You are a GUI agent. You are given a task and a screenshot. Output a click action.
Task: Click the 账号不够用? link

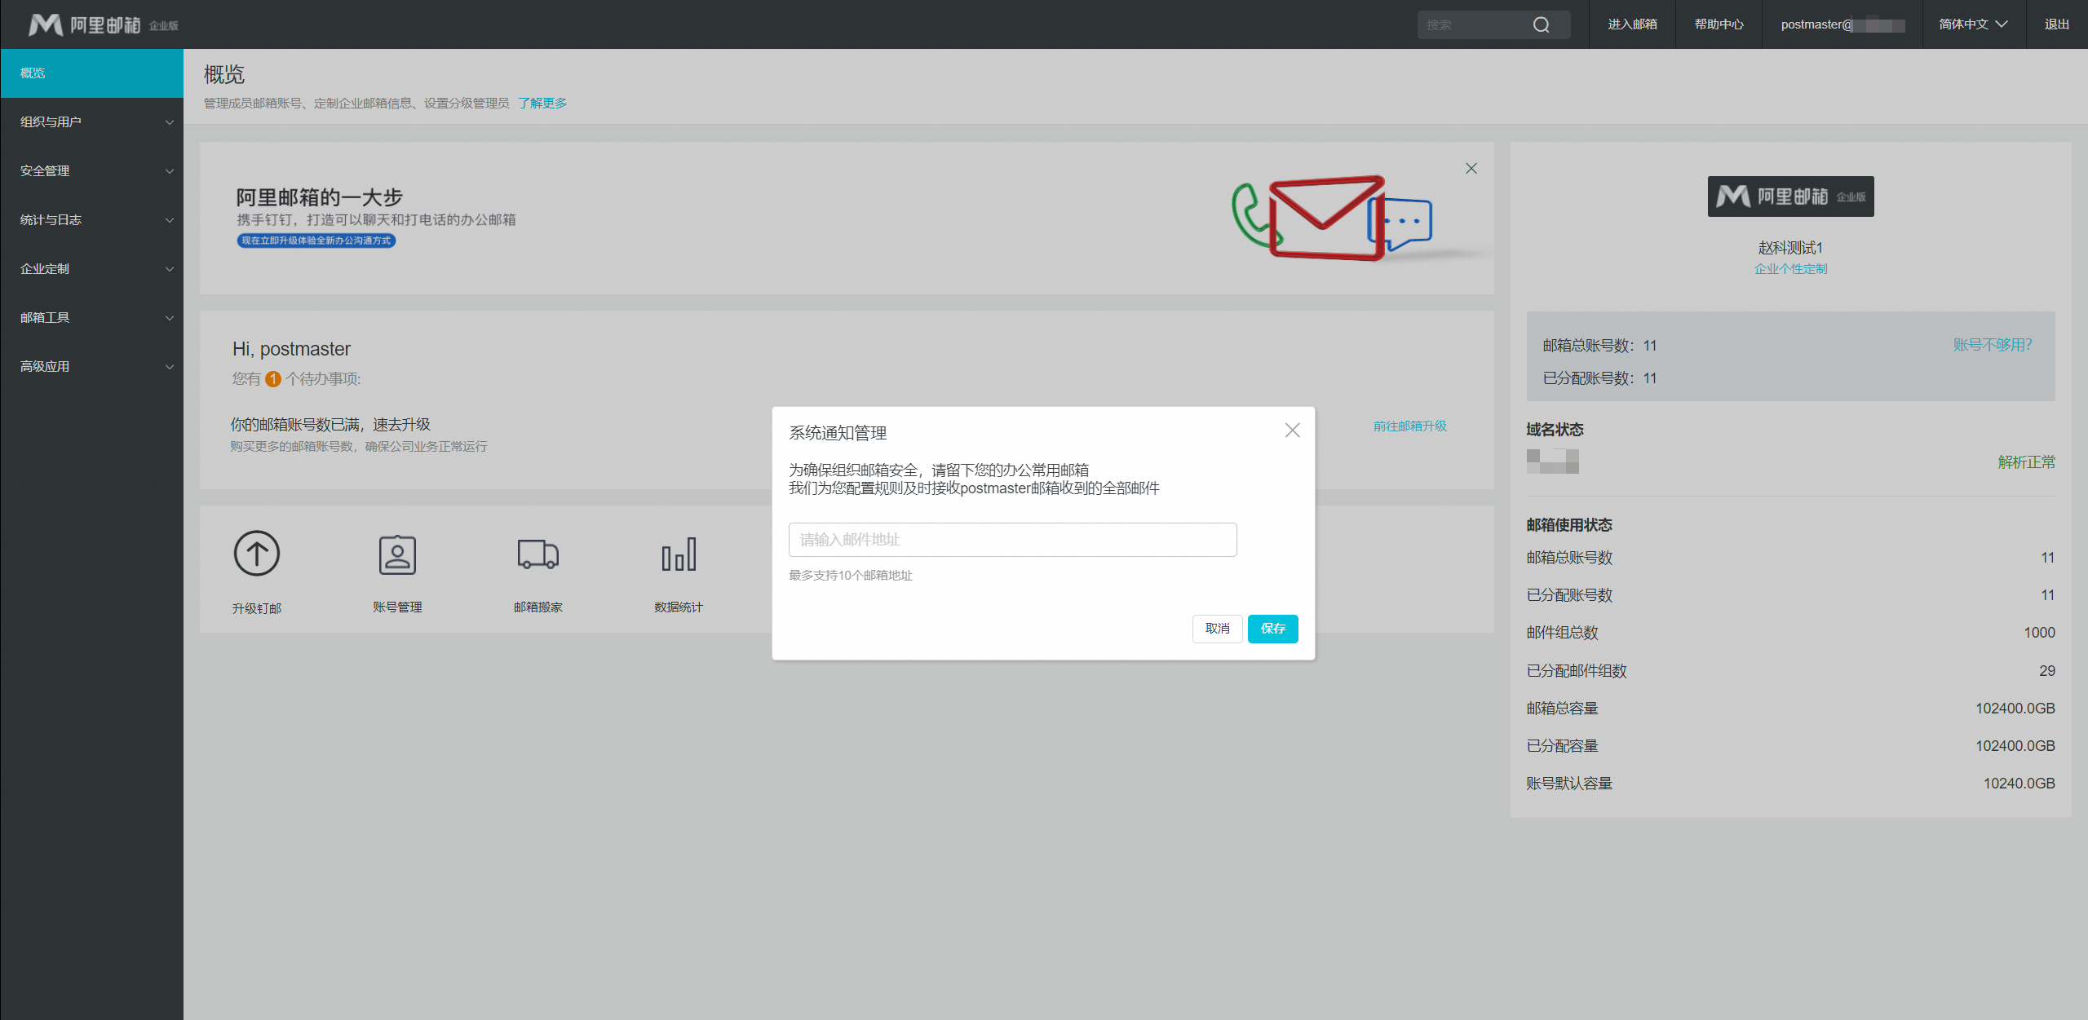1992,345
